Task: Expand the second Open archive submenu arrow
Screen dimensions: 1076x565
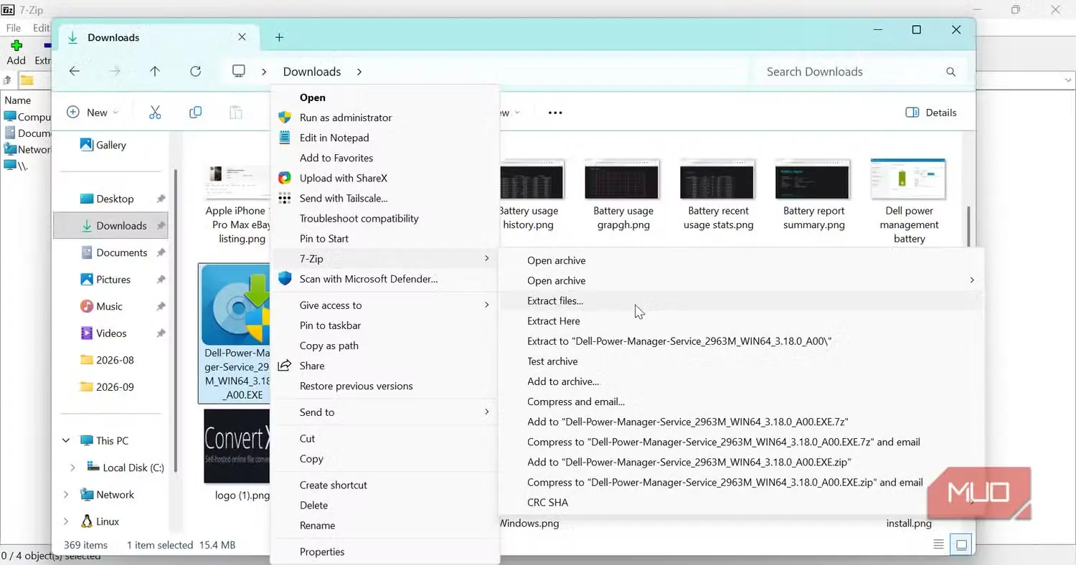Action: pos(972,280)
